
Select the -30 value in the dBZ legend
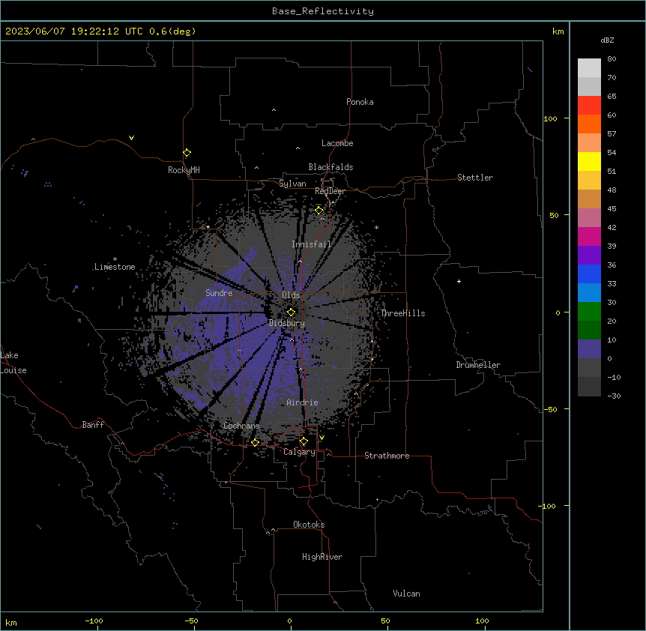click(614, 396)
